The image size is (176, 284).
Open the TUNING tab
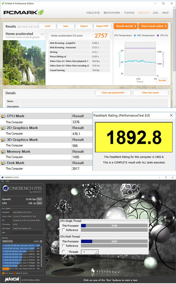[129, 13]
